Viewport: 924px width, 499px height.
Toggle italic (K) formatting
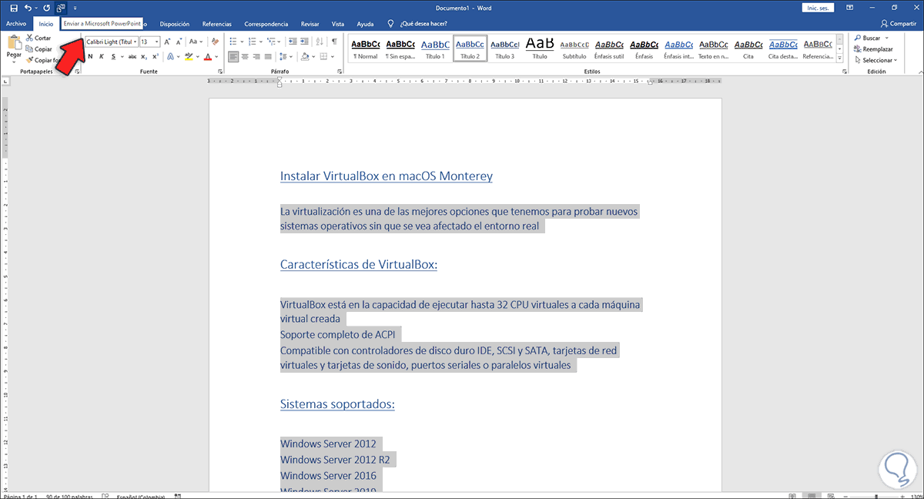[x=102, y=56]
